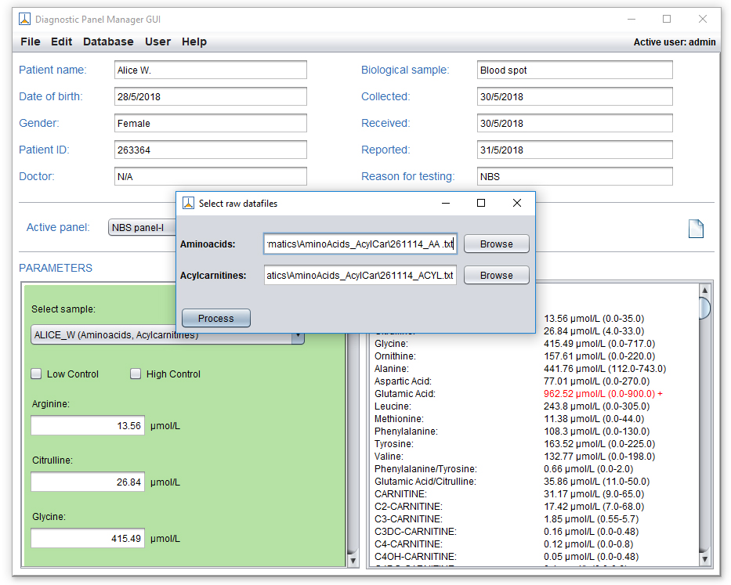The image size is (731, 585).
Task: Click the main window's app logo icon
Action: (x=25, y=20)
